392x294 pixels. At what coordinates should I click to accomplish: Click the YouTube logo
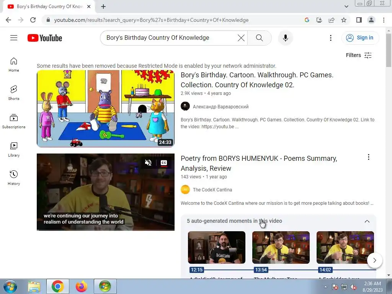coord(45,38)
